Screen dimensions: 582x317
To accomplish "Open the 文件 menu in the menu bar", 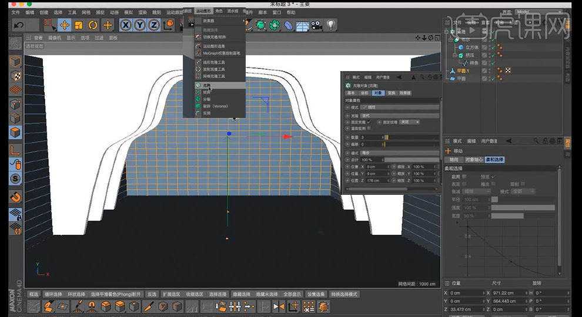I will click(x=16, y=12).
